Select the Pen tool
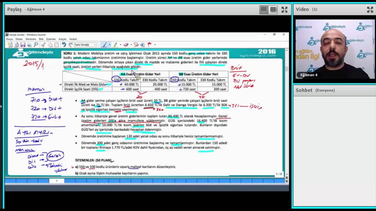Screen dimensions: 376x211 (104, 45)
